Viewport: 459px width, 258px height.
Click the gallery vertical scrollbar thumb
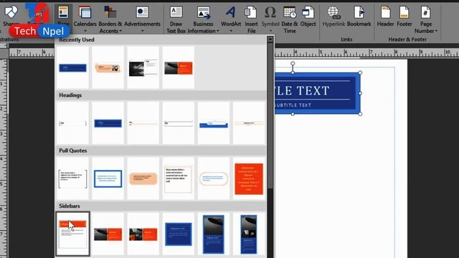pyautogui.click(x=270, y=115)
